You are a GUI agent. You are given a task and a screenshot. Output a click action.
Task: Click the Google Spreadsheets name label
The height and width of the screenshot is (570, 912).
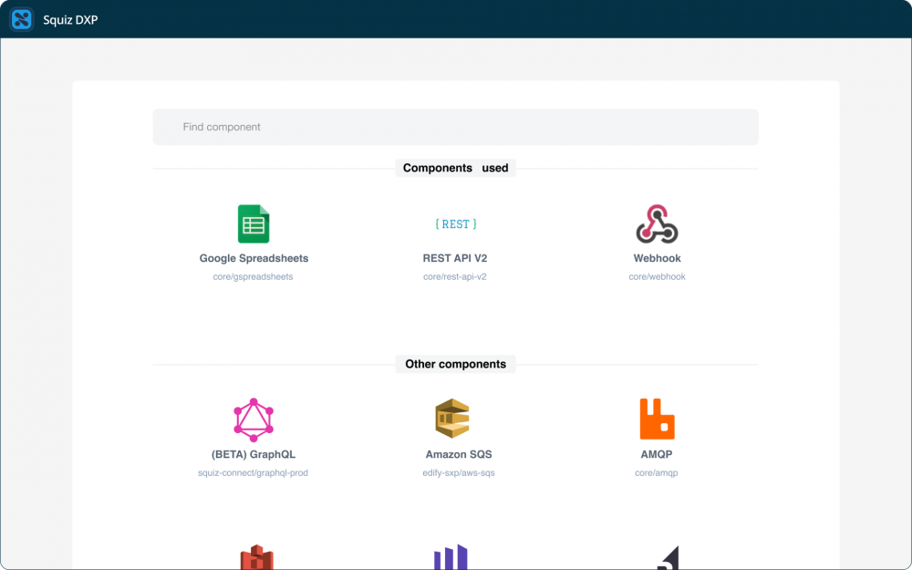point(254,258)
